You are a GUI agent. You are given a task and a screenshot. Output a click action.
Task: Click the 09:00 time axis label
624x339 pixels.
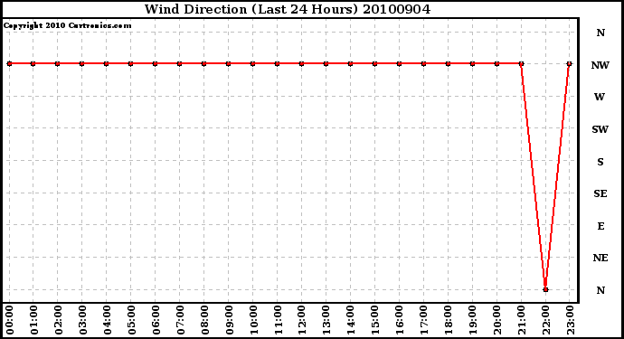[x=229, y=320]
